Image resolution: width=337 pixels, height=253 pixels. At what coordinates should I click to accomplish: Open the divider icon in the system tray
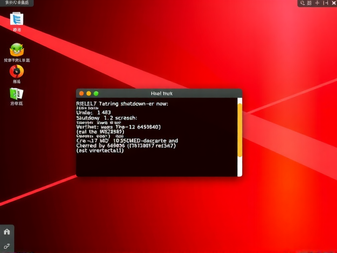tap(325, 3)
